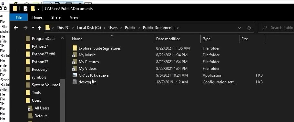Expand the chevron after Public Documents breadcrumb
The width and height of the screenshot is (294, 122).
tap(178, 28)
